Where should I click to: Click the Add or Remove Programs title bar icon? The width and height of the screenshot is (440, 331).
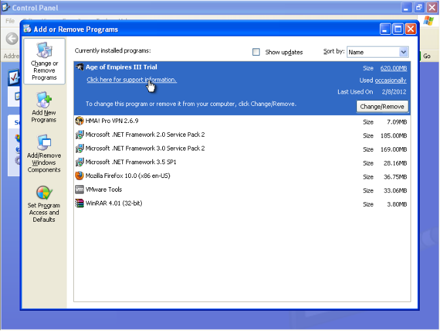[x=27, y=29]
